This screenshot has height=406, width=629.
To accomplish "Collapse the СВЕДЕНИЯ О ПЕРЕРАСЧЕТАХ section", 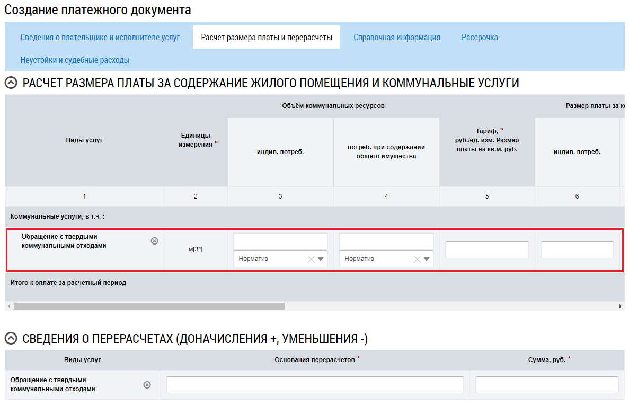I will pos(11,339).
